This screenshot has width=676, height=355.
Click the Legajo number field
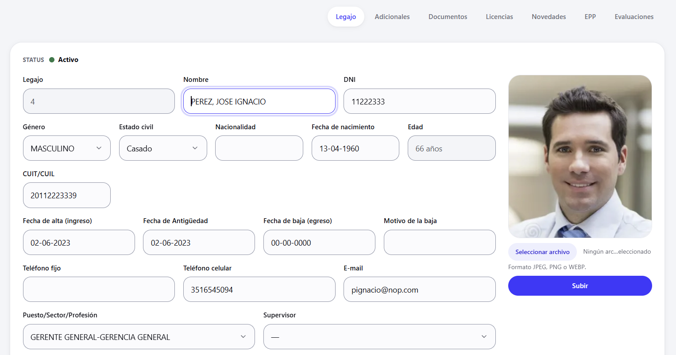coord(99,101)
